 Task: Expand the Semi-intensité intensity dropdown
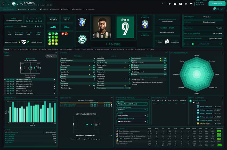coord(132,116)
